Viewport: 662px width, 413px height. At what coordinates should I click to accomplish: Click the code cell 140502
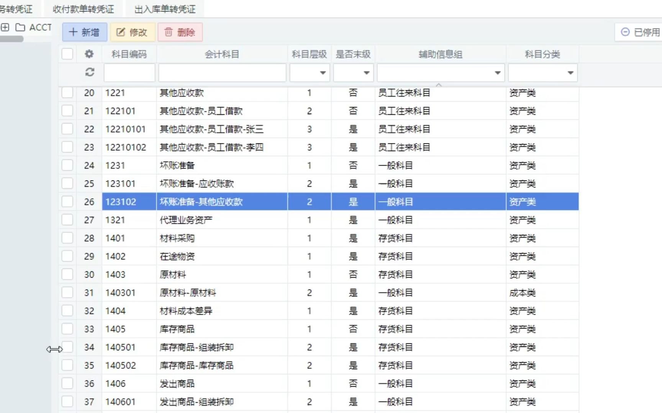pos(129,365)
